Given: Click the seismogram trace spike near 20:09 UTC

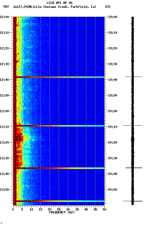Looking at the screenshot, I should coord(133,125).
